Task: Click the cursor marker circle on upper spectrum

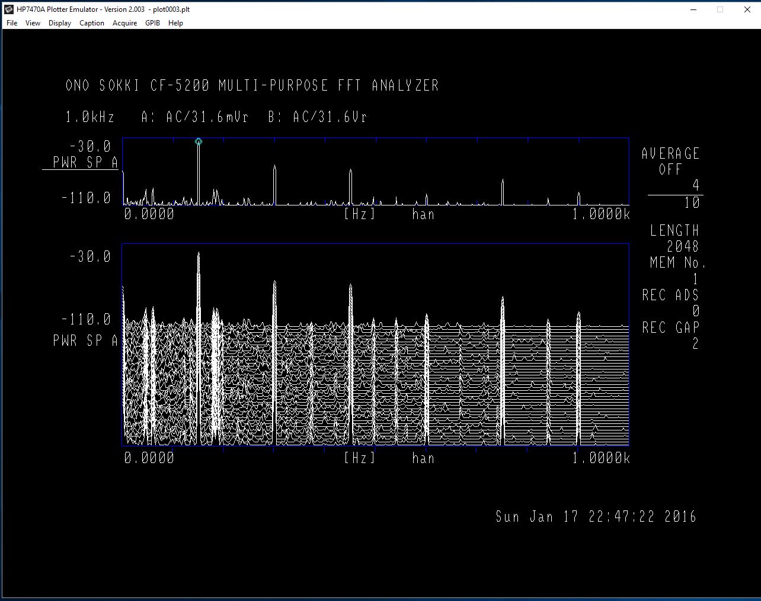Action: (x=199, y=142)
